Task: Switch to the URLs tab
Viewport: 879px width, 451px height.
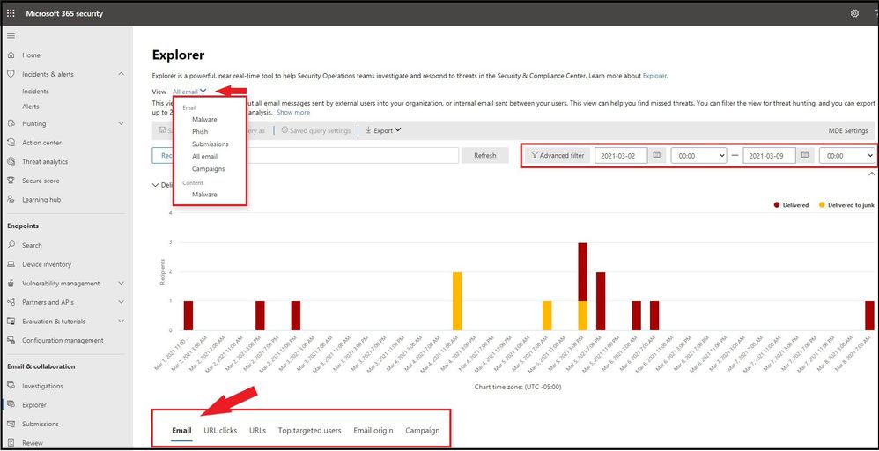Action: pyautogui.click(x=258, y=431)
